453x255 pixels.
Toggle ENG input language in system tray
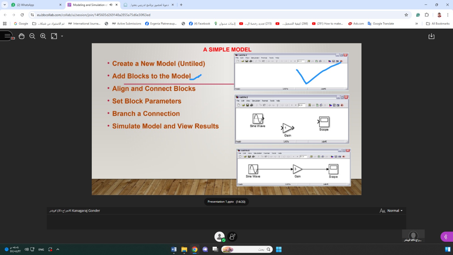click(x=41, y=250)
